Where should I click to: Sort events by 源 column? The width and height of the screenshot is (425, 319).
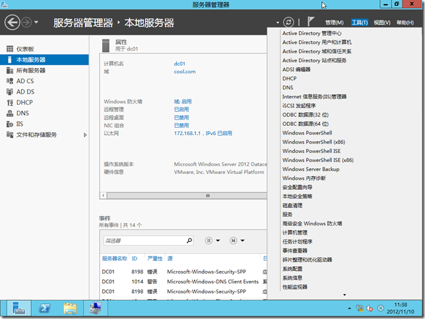click(x=170, y=258)
